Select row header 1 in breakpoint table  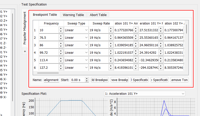35,30
